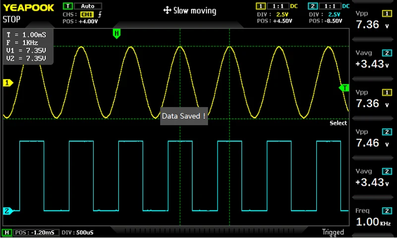Click the horizontal POS -1.20mS field
397x238 pixels.
(x=37, y=233)
